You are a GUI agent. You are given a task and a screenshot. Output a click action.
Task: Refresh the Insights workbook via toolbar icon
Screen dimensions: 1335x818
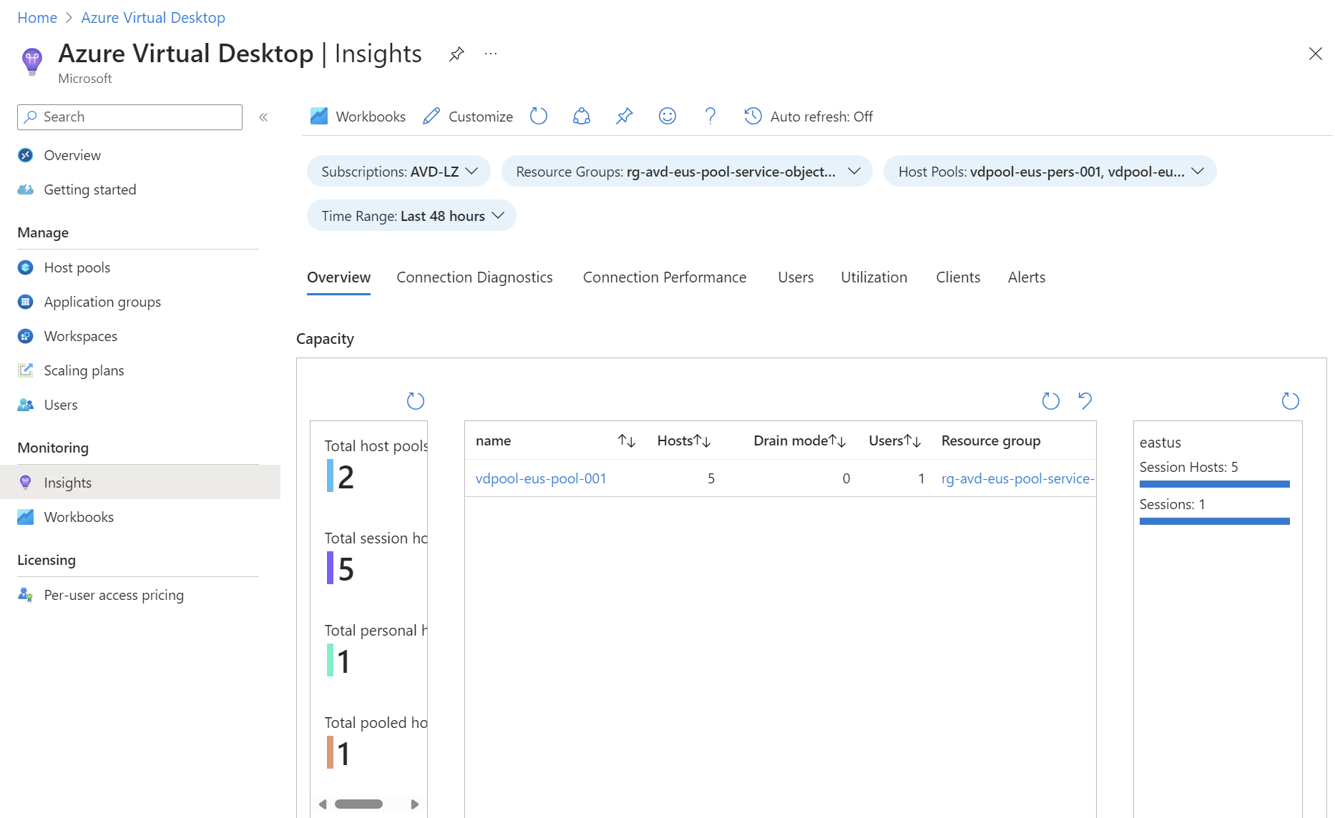tap(539, 116)
